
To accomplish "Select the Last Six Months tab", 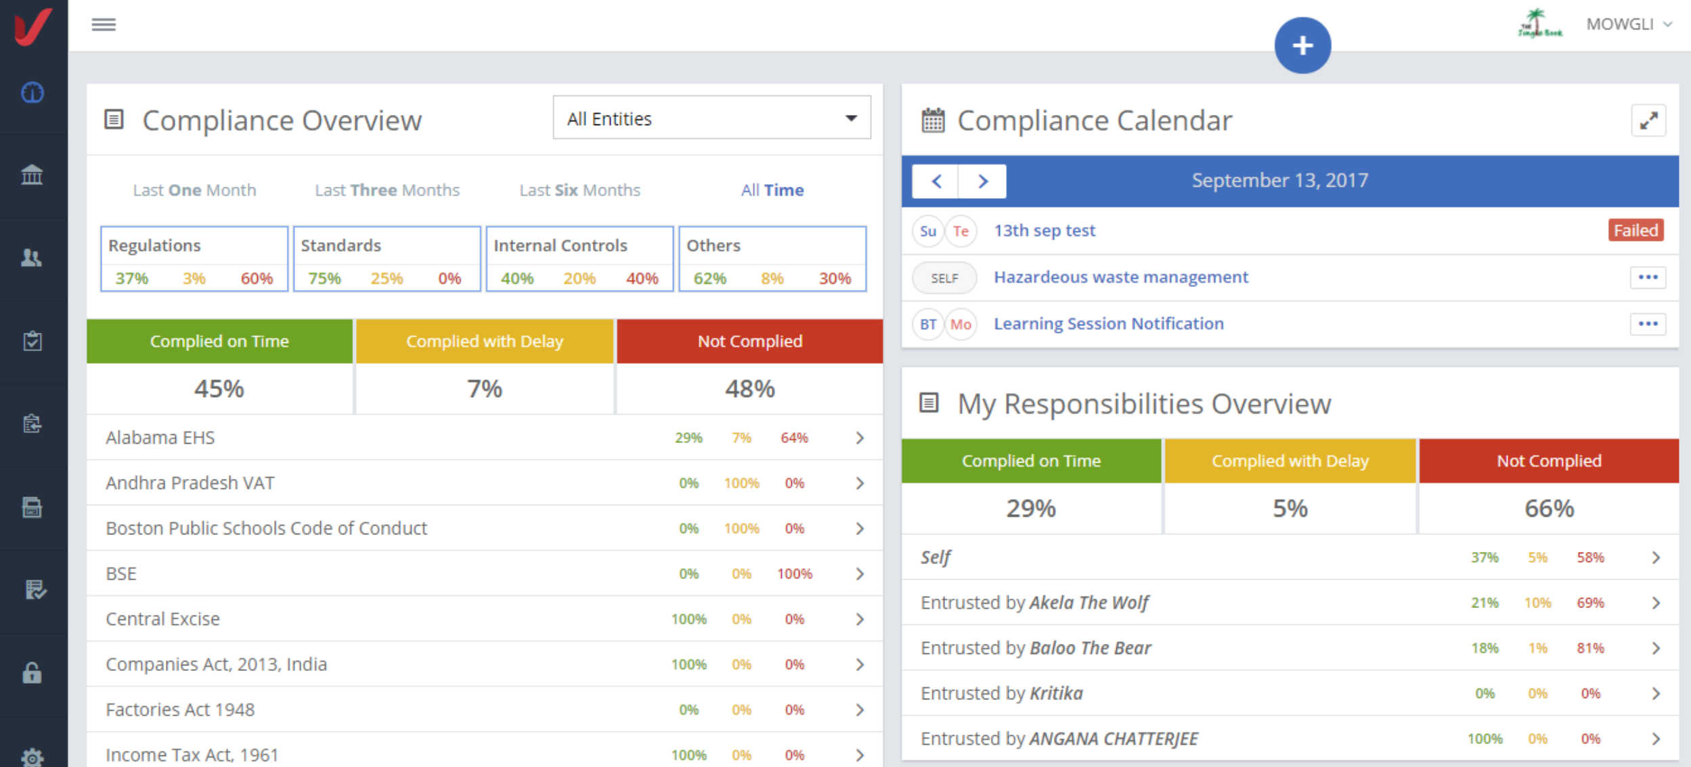I will click(579, 190).
